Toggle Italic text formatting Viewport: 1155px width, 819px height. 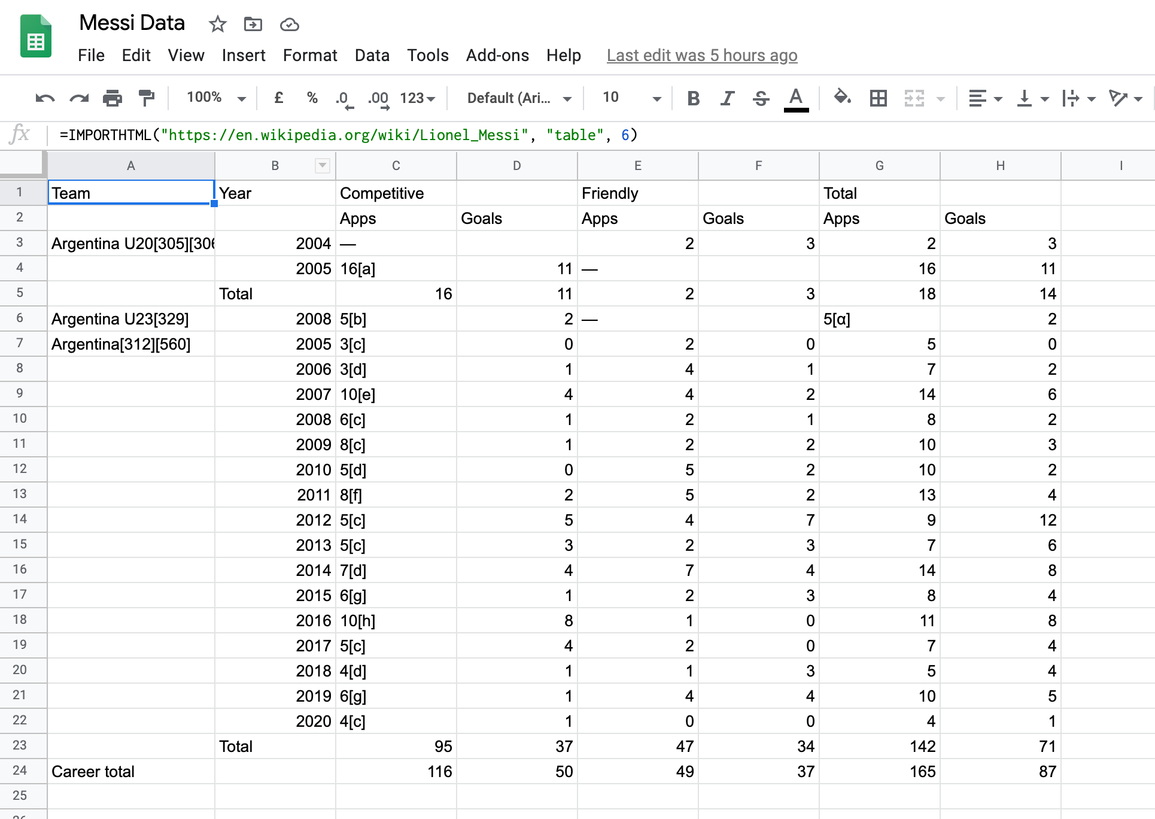[x=727, y=98]
